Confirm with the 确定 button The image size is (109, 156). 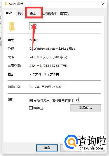(x=47, y=148)
